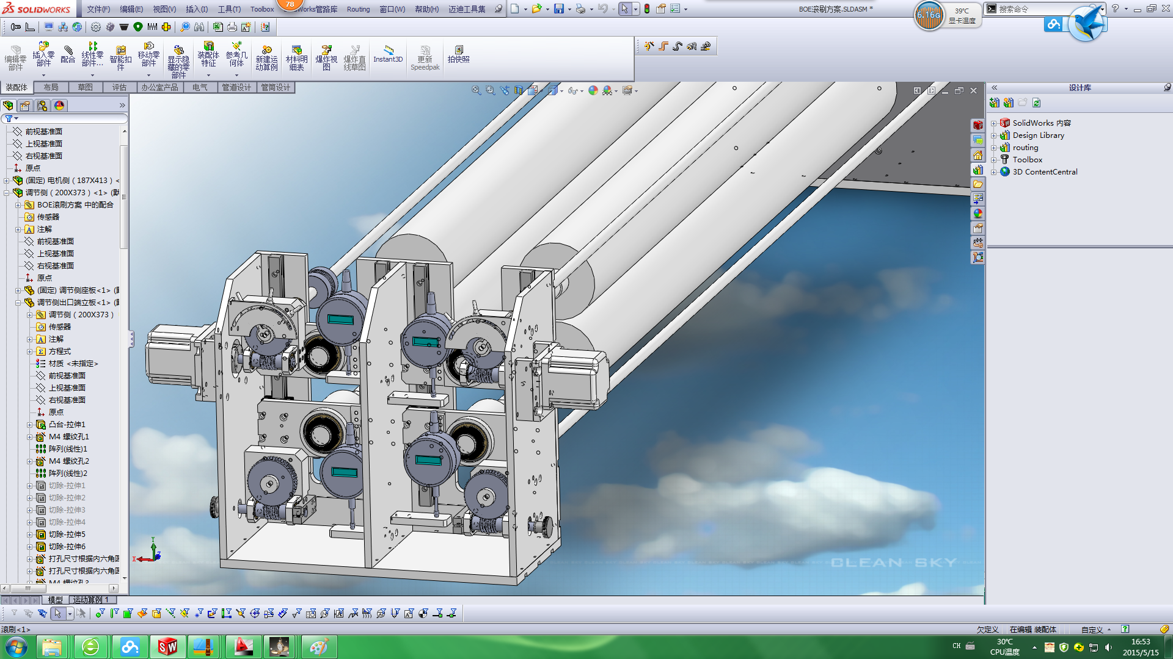Select the M4 螺纹孔1 feature

point(68,437)
